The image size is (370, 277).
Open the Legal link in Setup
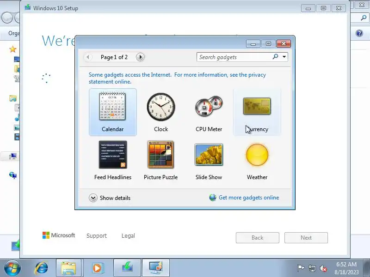coord(128,236)
